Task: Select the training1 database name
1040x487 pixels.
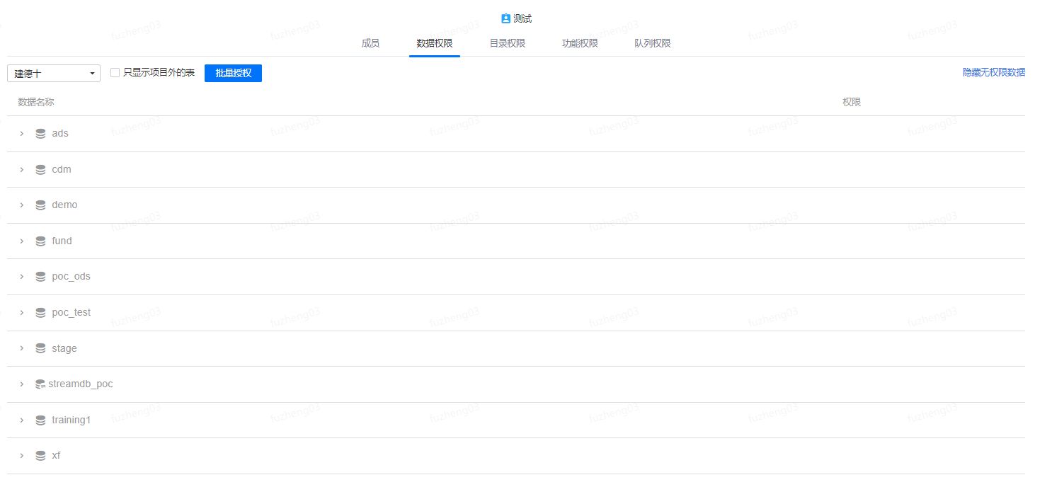Action: click(72, 420)
